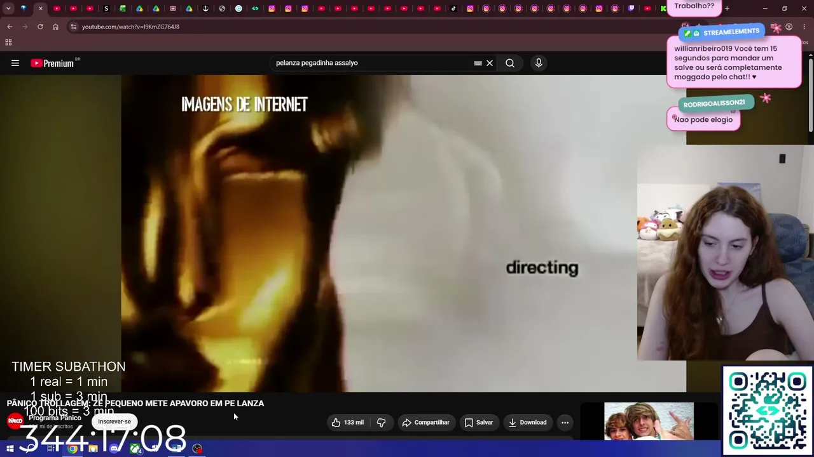Switch to the first tab with the blue gem icon
The height and width of the screenshot is (457, 814).
[24, 8]
